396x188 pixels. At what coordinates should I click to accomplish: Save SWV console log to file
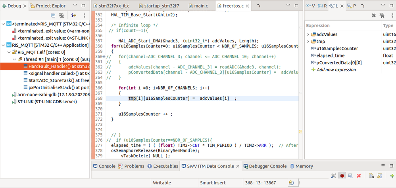350,176
